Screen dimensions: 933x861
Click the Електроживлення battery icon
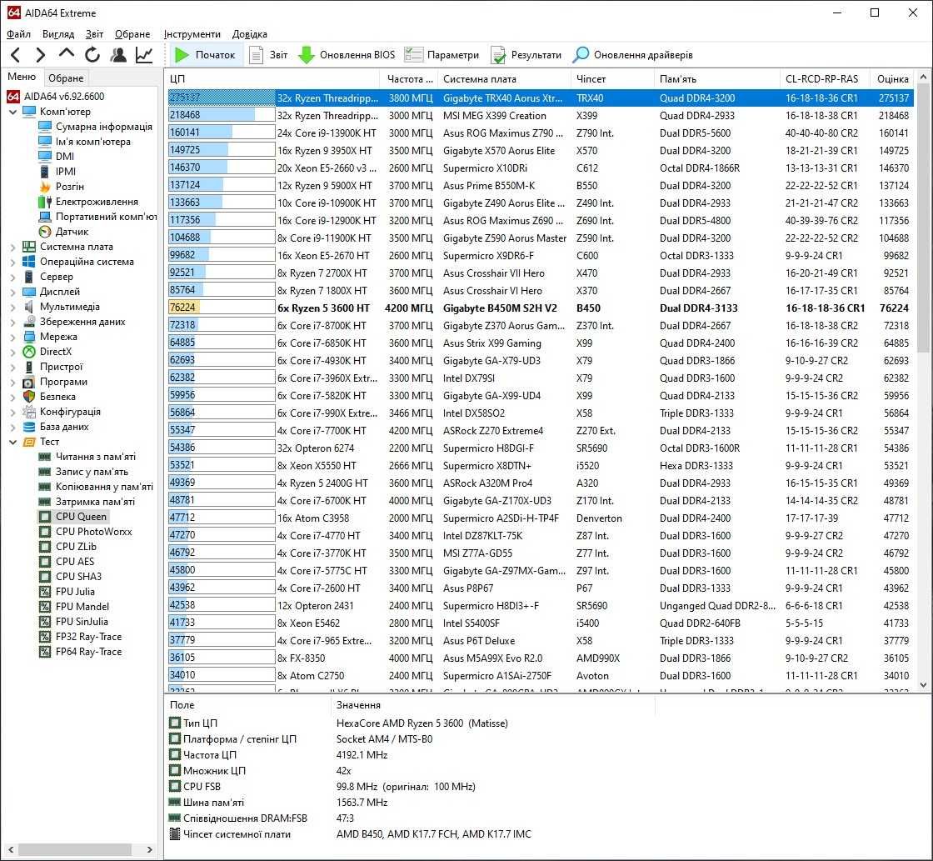pyautogui.click(x=45, y=201)
